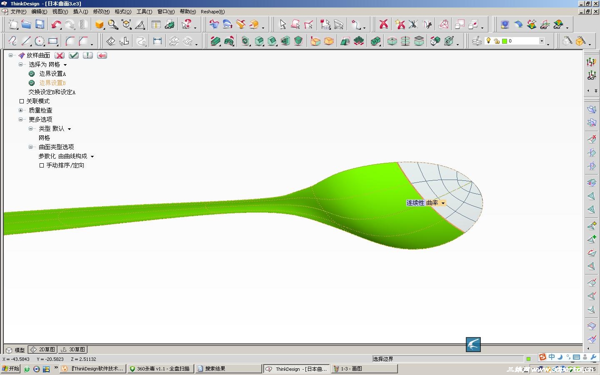Click the green layer color swatch
Screen dimensions: 600x375
[x=505, y=41]
